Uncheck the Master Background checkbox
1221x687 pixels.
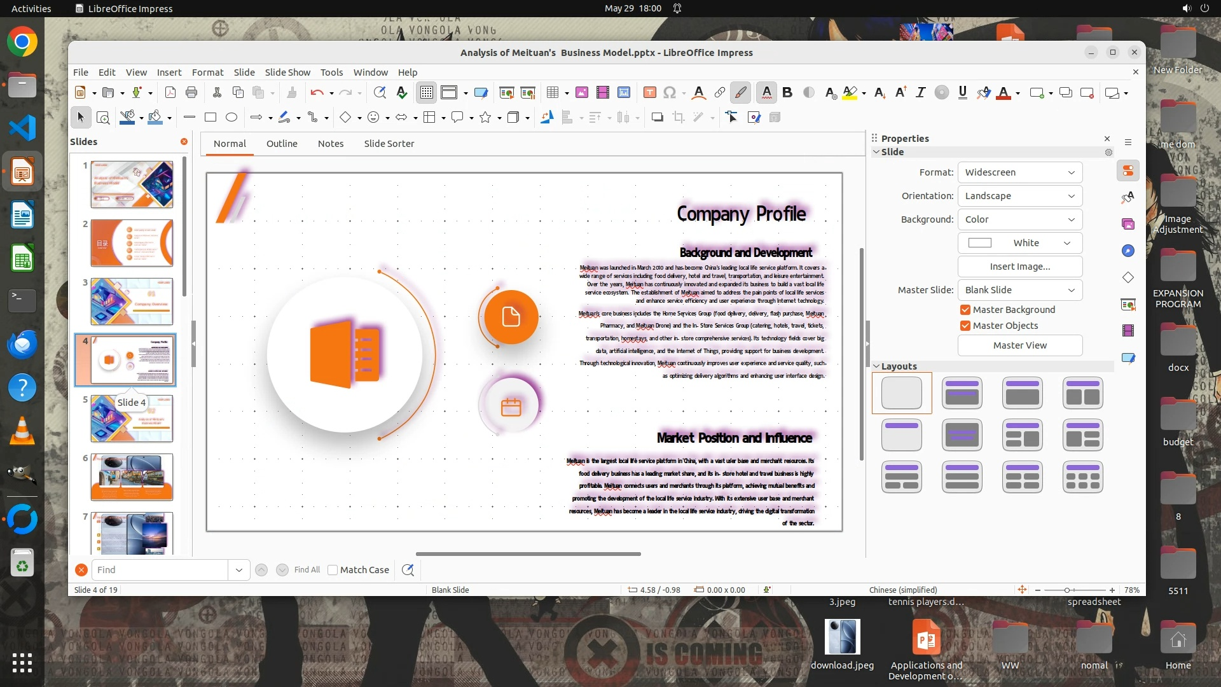click(965, 310)
